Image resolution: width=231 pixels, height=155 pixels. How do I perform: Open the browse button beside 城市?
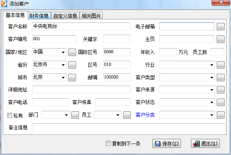(72, 77)
